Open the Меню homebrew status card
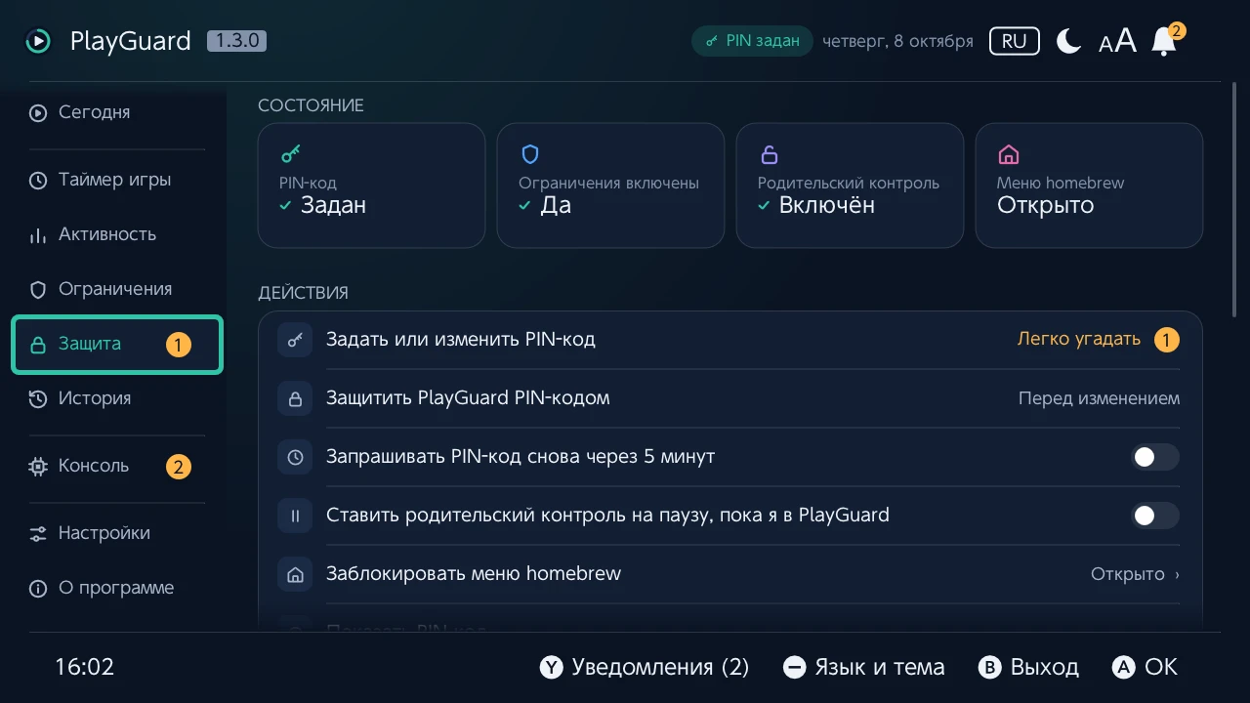The height and width of the screenshot is (703, 1250). tap(1089, 186)
